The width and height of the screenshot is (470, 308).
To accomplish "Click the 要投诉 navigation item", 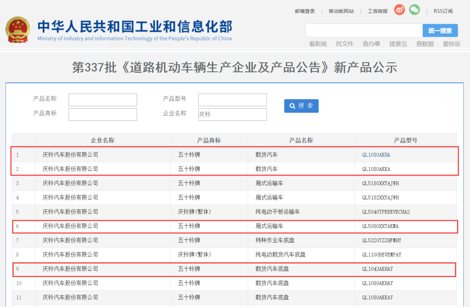I will 451,43.
